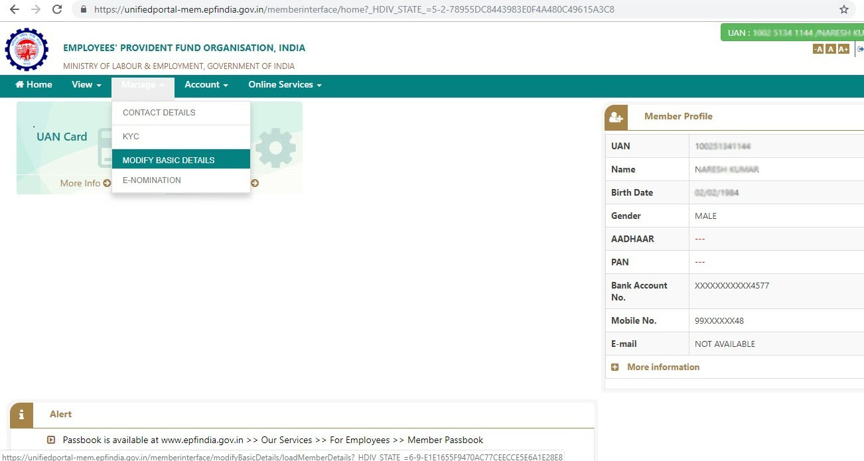The width and height of the screenshot is (864, 461).
Task: Click the UAN badge at top right
Action: (792, 33)
